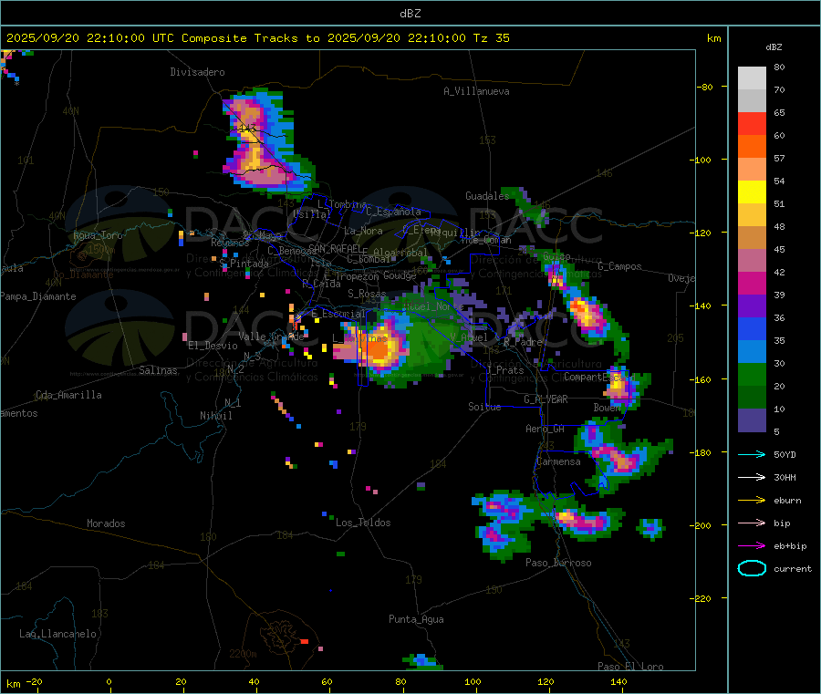821x694 pixels.
Task: Click the 'Paso_El_Loro' map label
Action: (x=630, y=667)
